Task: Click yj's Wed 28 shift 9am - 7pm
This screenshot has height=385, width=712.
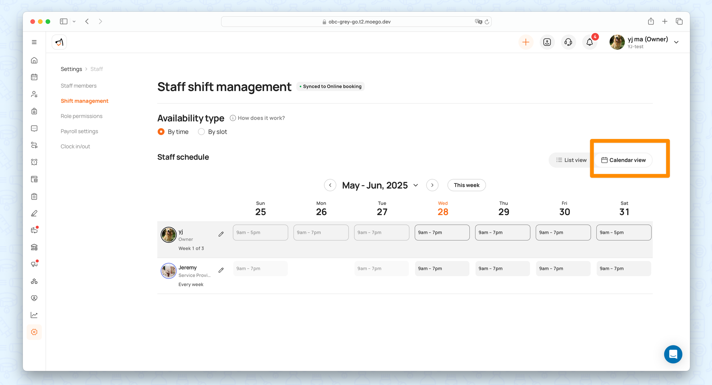Action: click(x=442, y=232)
